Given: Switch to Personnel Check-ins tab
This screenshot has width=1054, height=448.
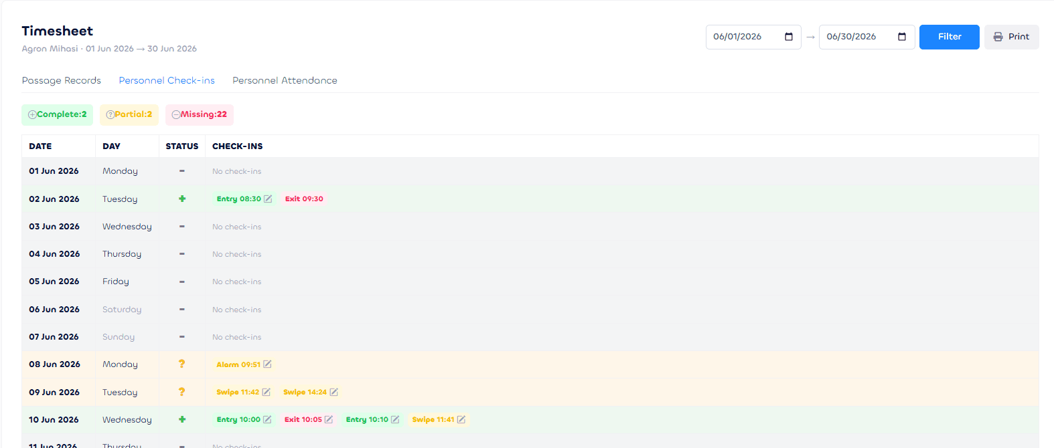Looking at the screenshot, I should click(167, 80).
